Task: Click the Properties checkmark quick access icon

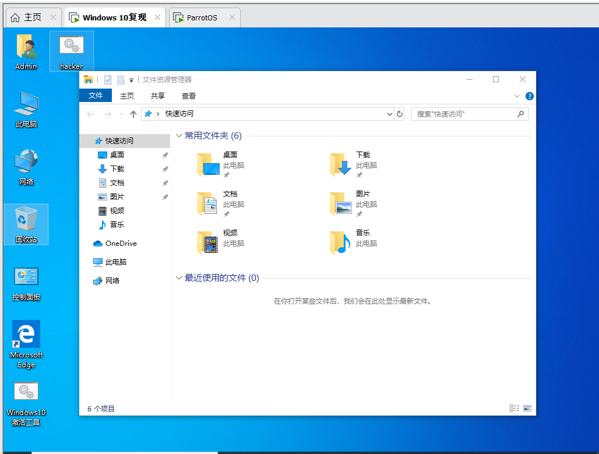Action: click(x=108, y=79)
